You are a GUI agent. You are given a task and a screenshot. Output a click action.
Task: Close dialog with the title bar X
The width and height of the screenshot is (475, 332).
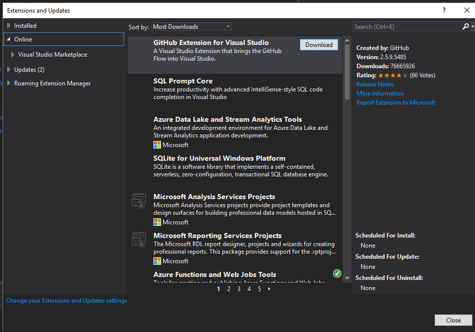pyautogui.click(x=467, y=10)
